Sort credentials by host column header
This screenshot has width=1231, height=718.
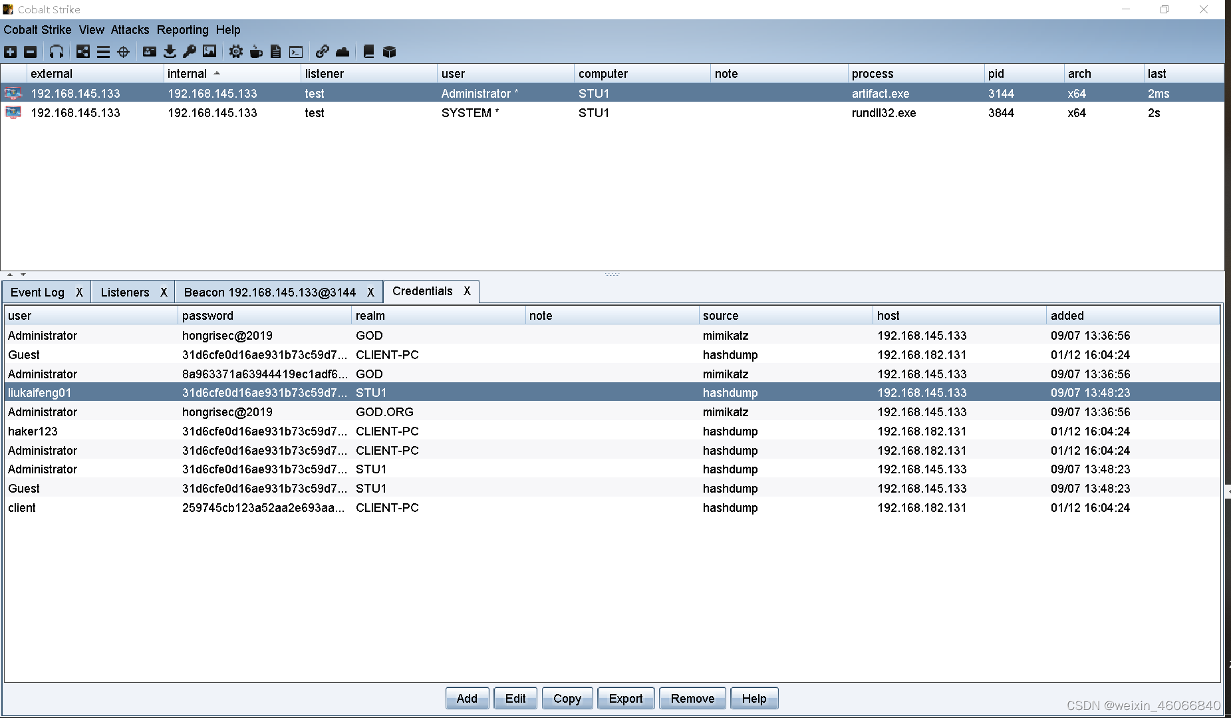(x=959, y=316)
